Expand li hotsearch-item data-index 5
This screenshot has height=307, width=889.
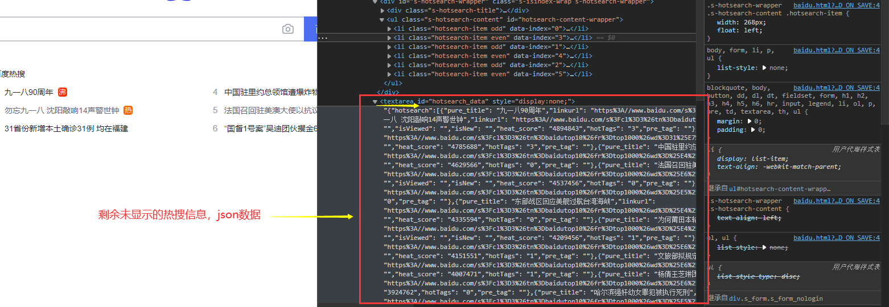389,74
